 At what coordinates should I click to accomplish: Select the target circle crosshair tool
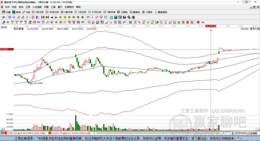click(52, 22)
